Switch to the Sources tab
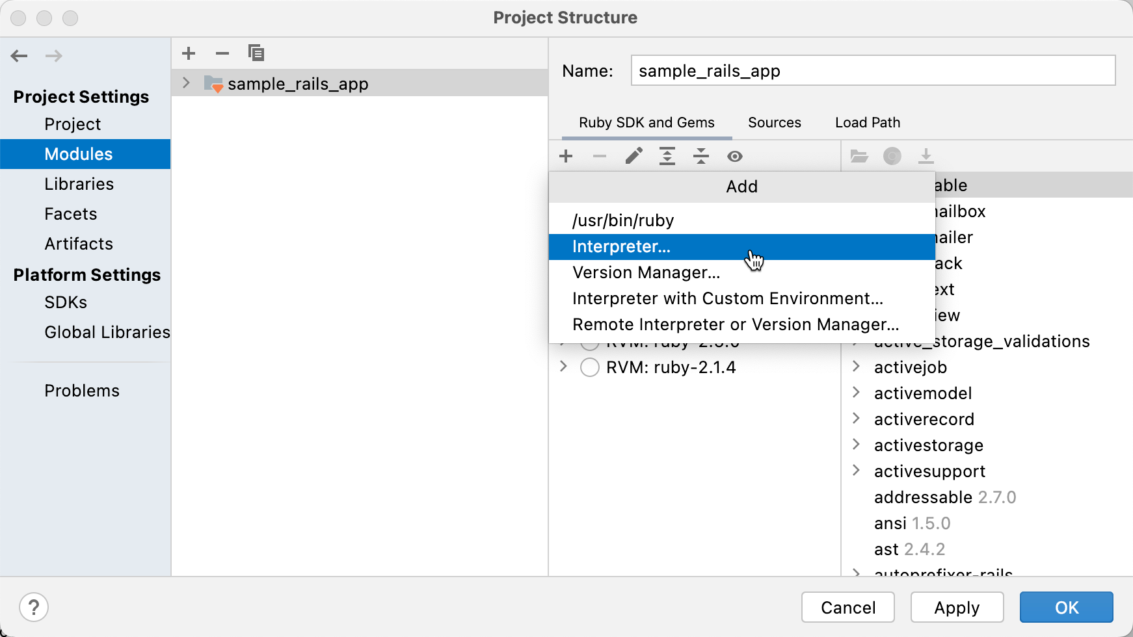Image resolution: width=1133 pixels, height=637 pixels. coord(774,122)
